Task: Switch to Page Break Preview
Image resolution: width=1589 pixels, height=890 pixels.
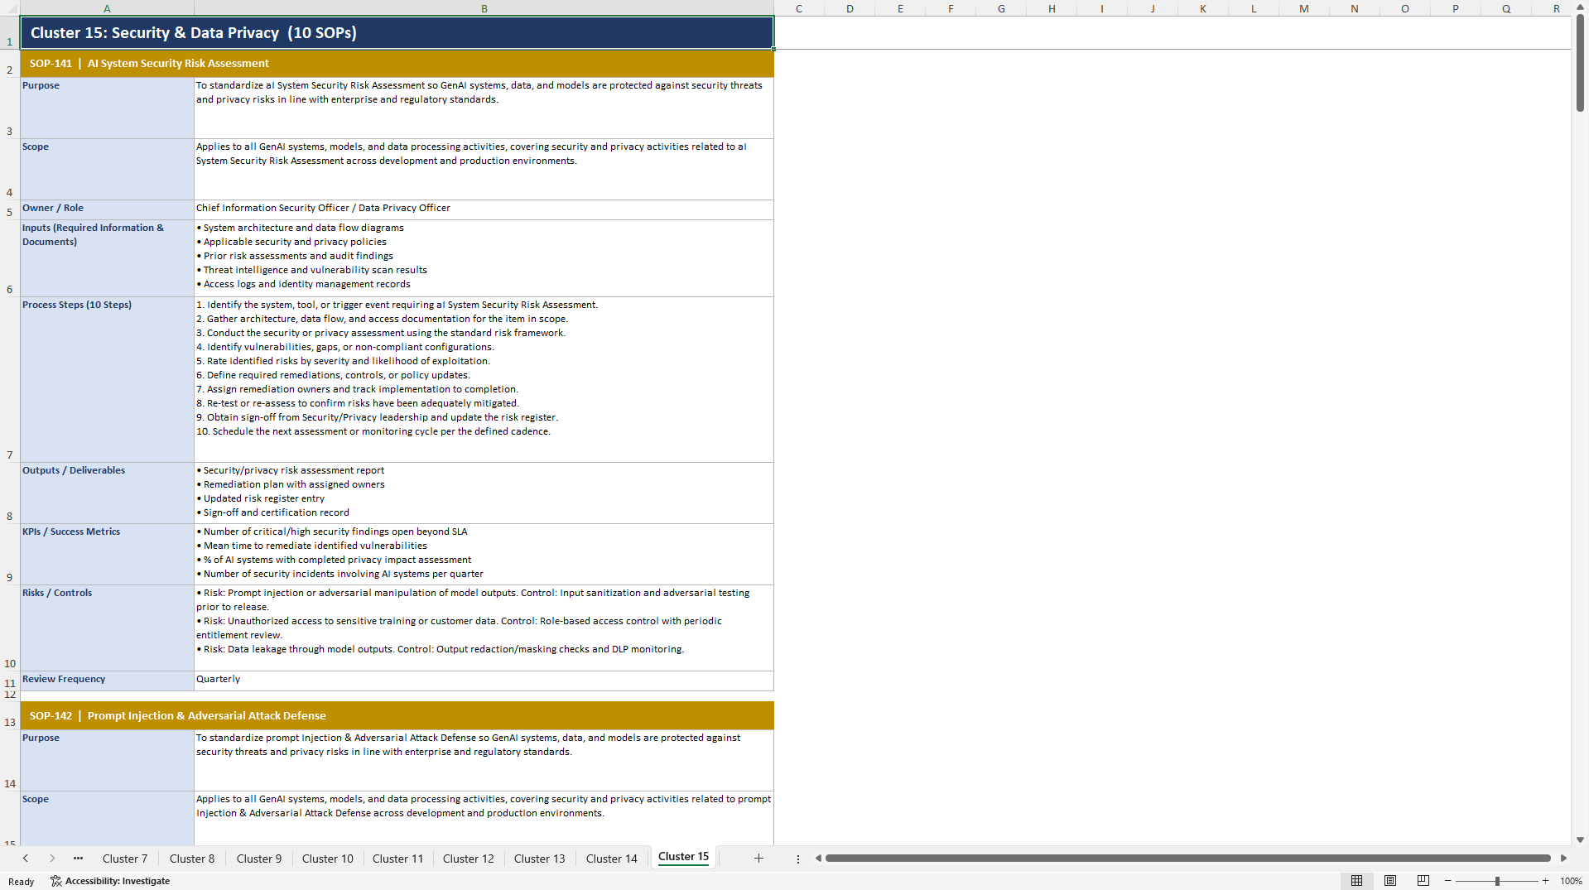Action: (1423, 881)
